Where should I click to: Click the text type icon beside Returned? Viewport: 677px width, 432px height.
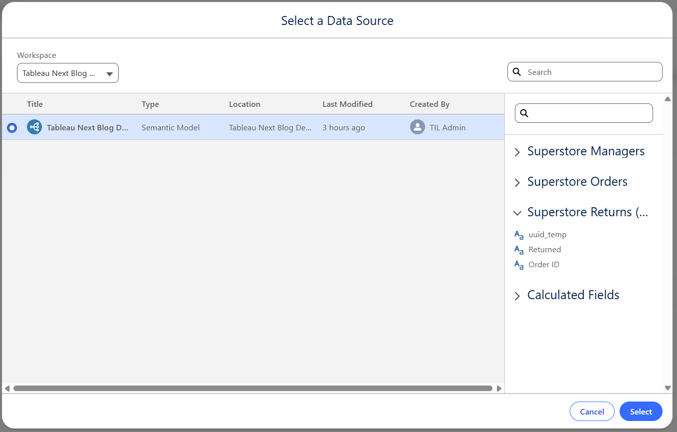[519, 250]
